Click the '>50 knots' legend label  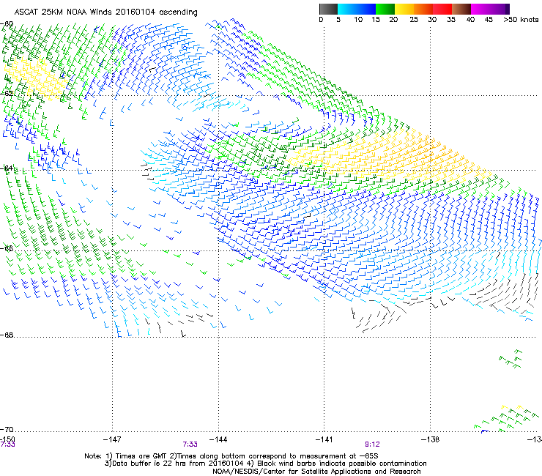pyautogui.click(x=521, y=20)
